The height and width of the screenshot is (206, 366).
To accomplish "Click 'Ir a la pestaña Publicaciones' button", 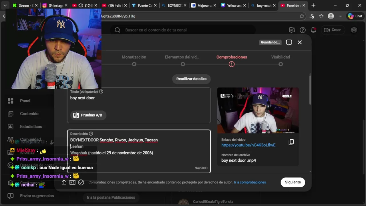I will click(111, 197).
